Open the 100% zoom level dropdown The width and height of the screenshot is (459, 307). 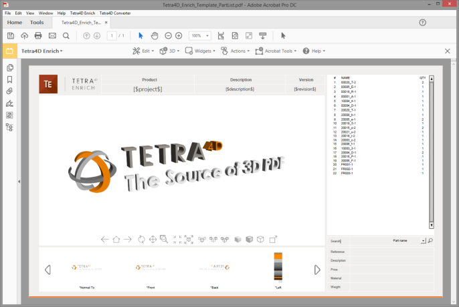pos(207,35)
